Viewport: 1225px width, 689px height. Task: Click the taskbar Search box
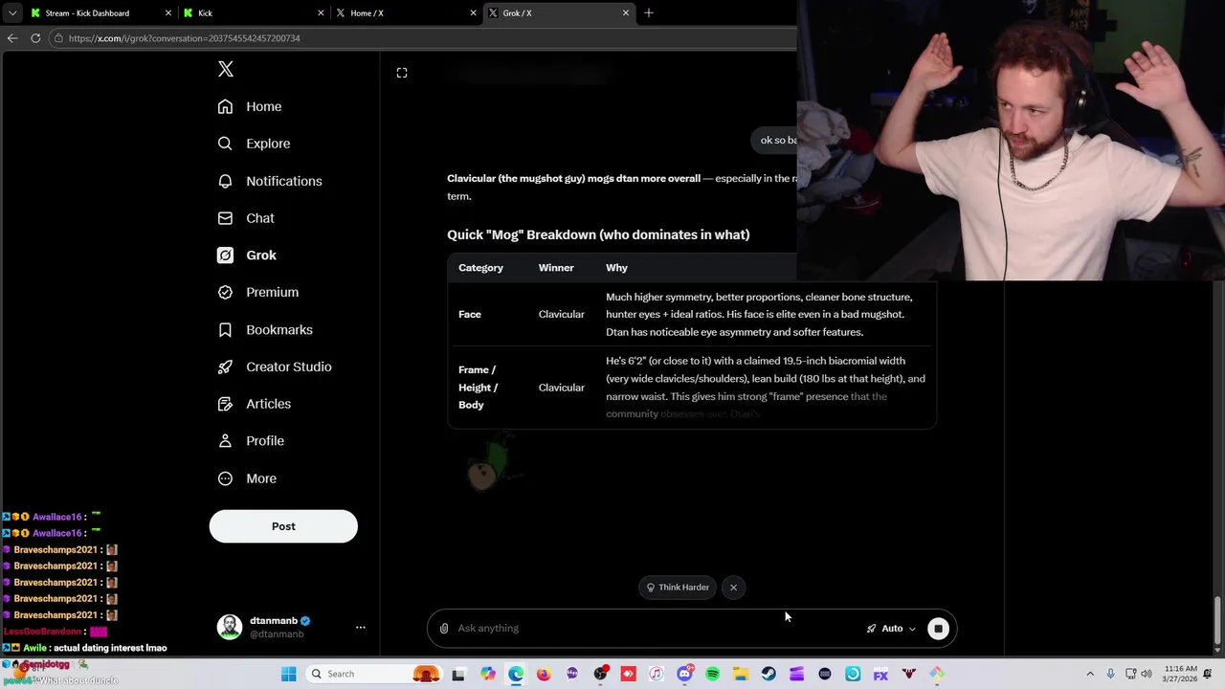point(374,675)
